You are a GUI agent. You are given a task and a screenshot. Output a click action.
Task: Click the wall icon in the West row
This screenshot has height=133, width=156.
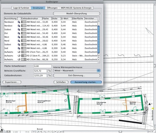[19, 37]
